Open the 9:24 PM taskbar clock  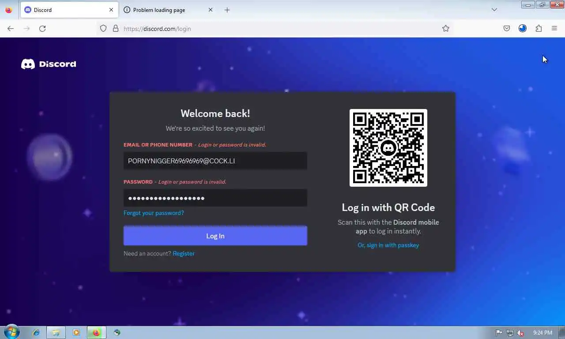tap(542, 333)
